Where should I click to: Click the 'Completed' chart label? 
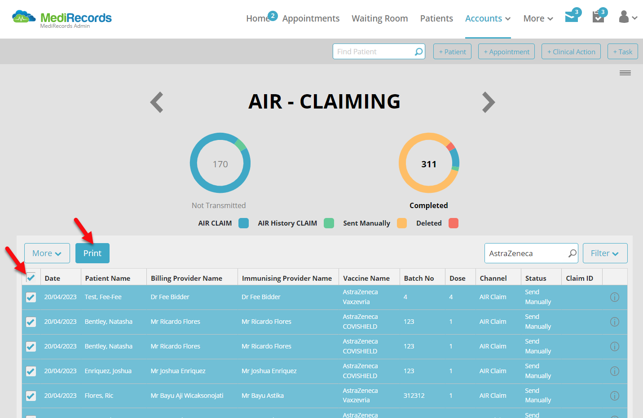pyautogui.click(x=429, y=205)
